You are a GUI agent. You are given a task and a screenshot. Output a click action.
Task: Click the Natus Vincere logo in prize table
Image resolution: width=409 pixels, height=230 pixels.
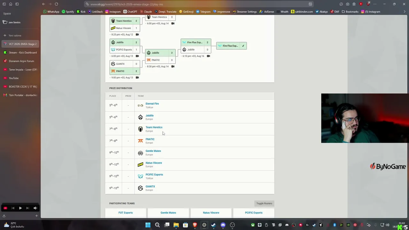pyautogui.click(x=140, y=165)
